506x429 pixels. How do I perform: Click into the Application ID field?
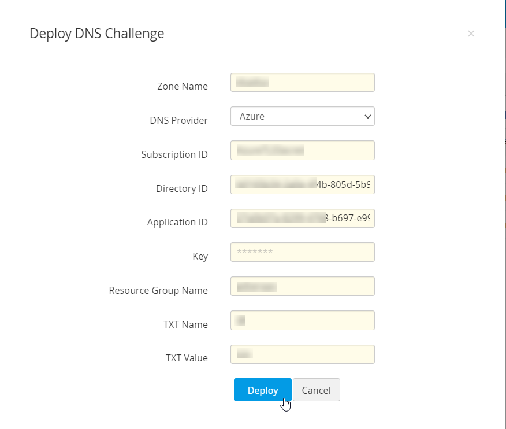point(302,219)
